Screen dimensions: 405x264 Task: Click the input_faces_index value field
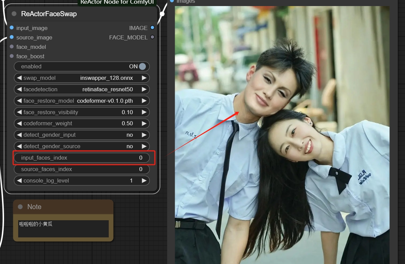click(81, 158)
